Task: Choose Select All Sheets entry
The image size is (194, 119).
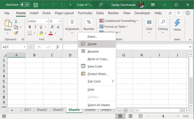Action: pos(97,105)
